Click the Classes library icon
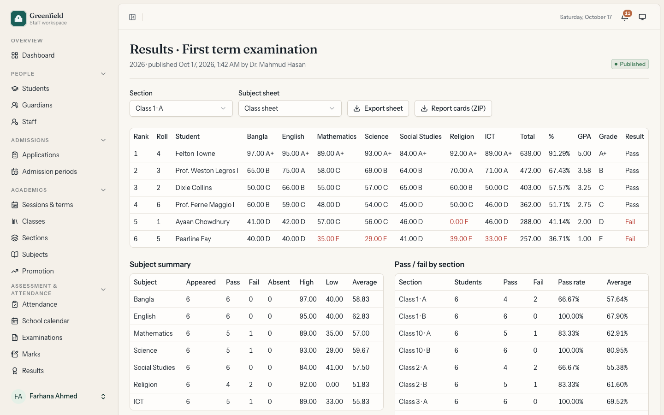The image size is (664, 415). click(15, 221)
